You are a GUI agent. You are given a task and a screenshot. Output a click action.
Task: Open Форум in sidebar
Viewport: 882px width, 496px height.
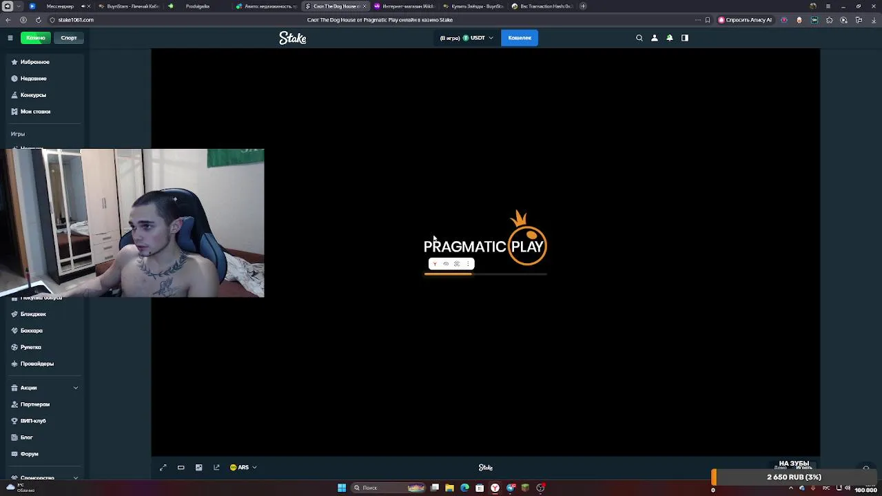tap(30, 454)
